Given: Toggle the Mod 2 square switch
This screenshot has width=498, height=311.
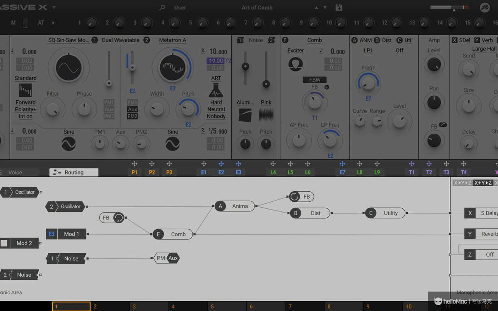Looking at the screenshot, I should [4, 243].
